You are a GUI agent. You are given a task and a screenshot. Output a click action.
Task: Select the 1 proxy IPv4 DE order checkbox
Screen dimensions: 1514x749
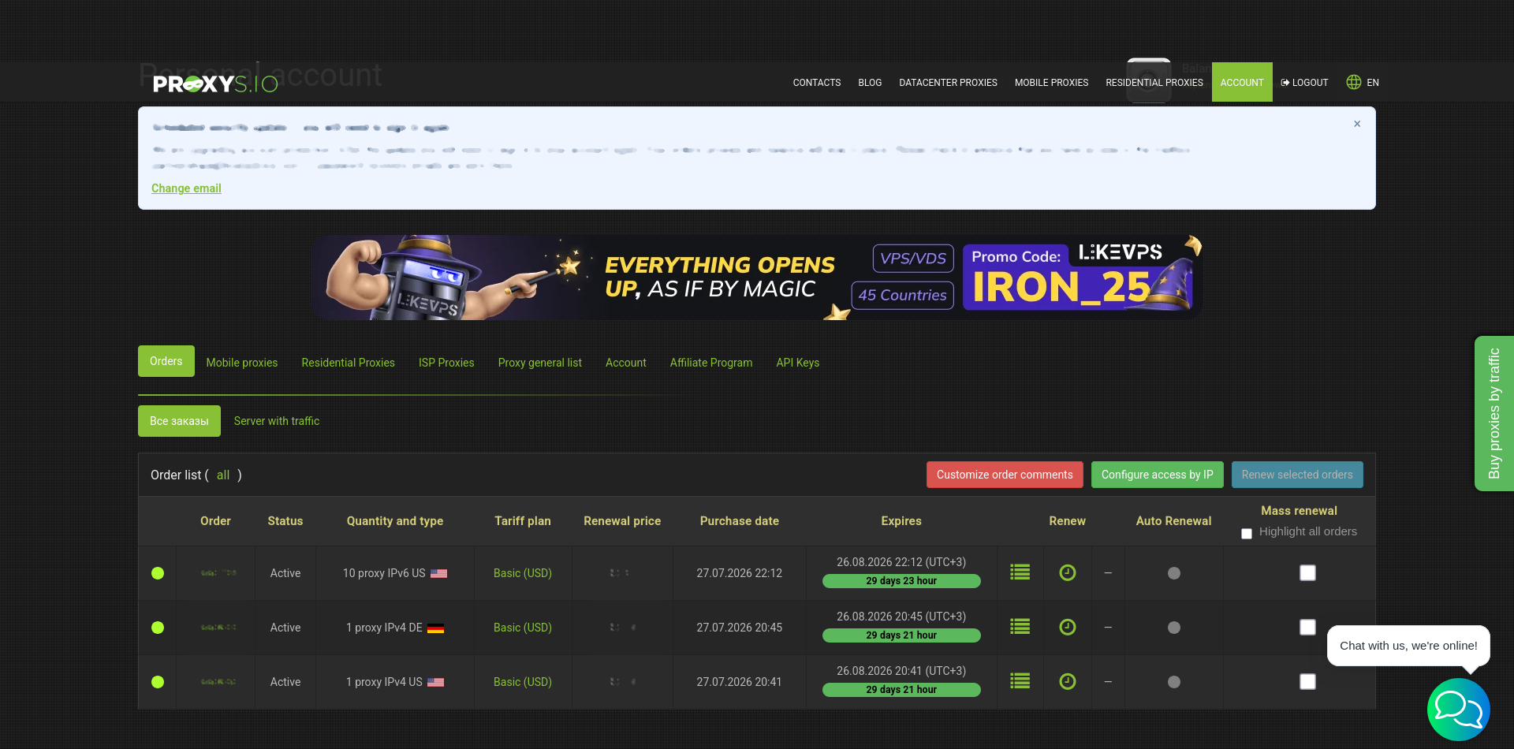click(1307, 627)
